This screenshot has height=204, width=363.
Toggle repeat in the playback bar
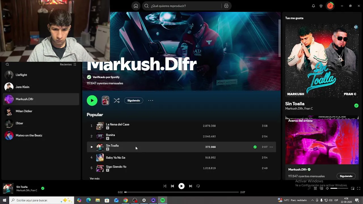[x=198, y=186]
